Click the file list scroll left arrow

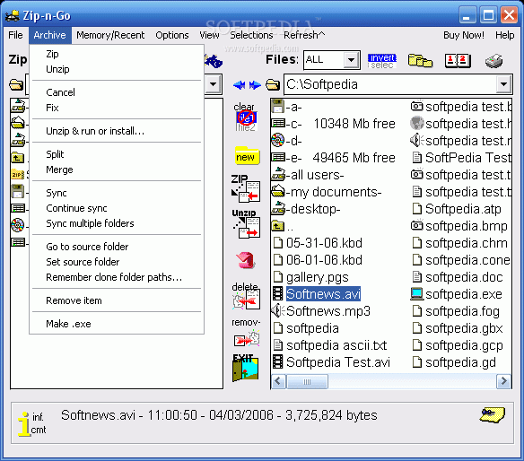pos(278,381)
